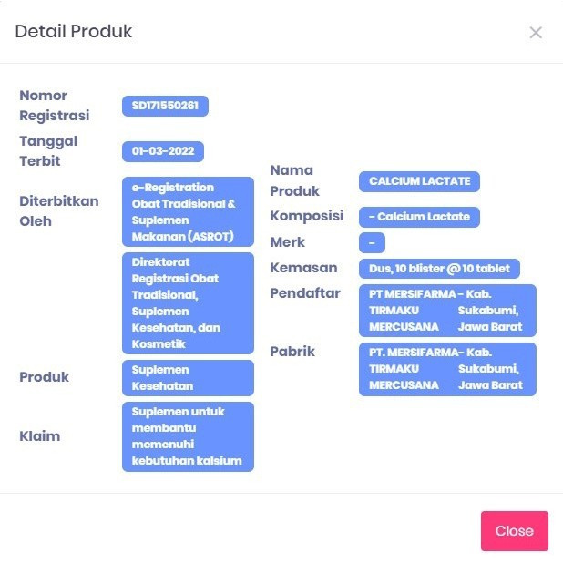Click the calcium claim description badge
This screenshot has height=563, width=563.
pyautogui.click(x=188, y=436)
